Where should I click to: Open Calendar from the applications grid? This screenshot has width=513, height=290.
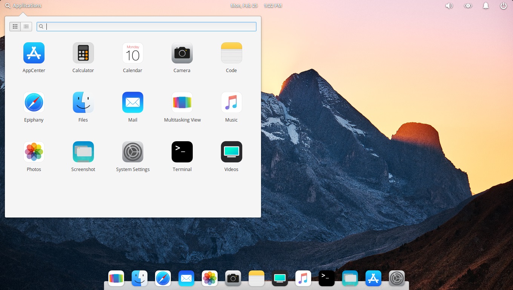tap(133, 57)
